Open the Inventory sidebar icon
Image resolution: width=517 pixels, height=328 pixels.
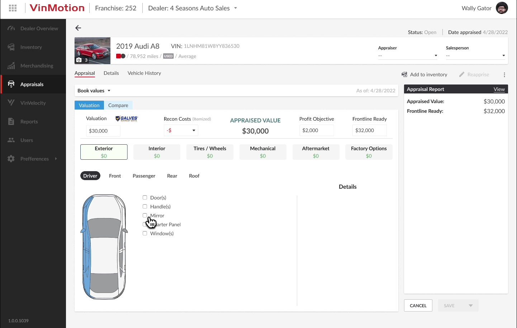11,47
